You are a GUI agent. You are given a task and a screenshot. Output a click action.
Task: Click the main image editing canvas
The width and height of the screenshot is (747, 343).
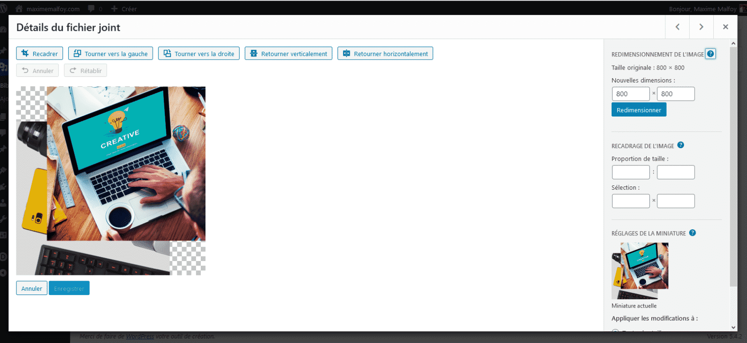(x=111, y=180)
